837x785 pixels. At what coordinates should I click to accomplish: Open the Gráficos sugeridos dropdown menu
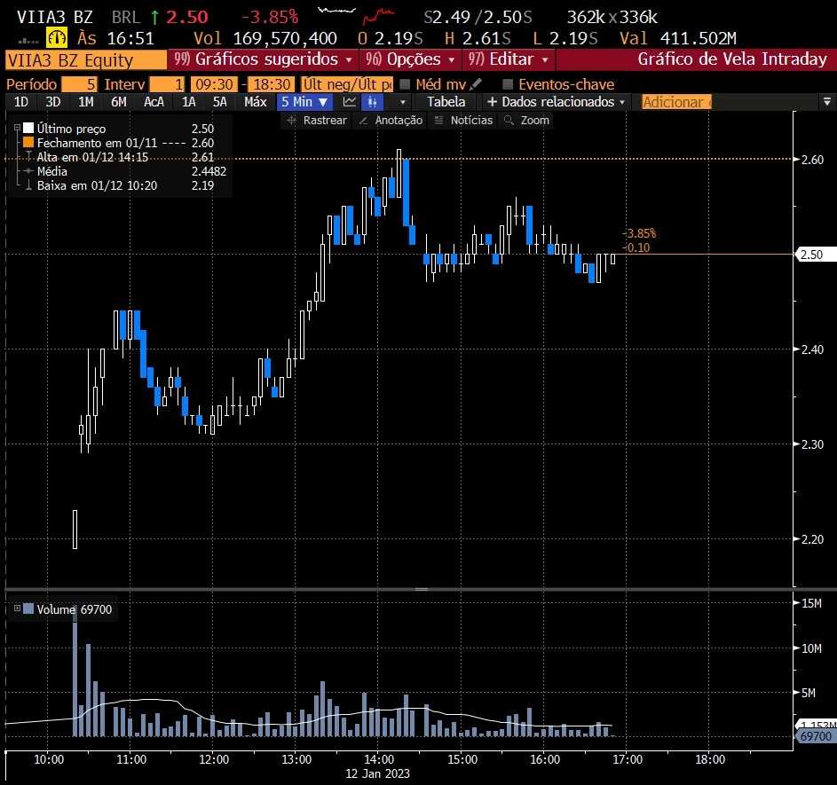tap(265, 59)
